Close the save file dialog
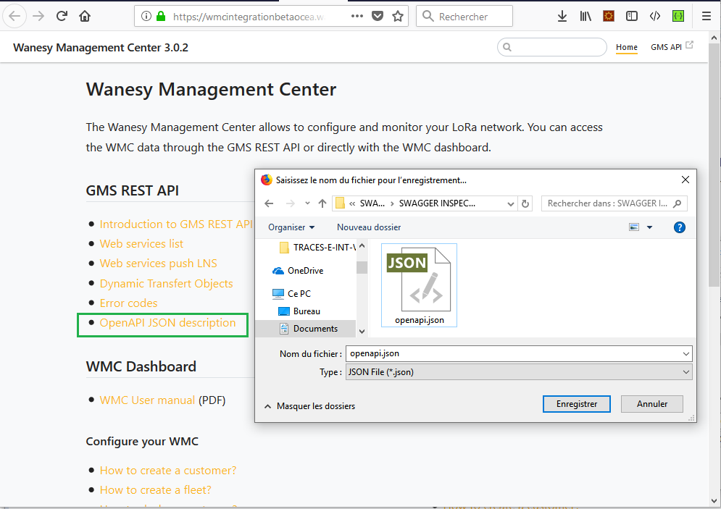The width and height of the screenshot is (721, 509). point(685,180)
